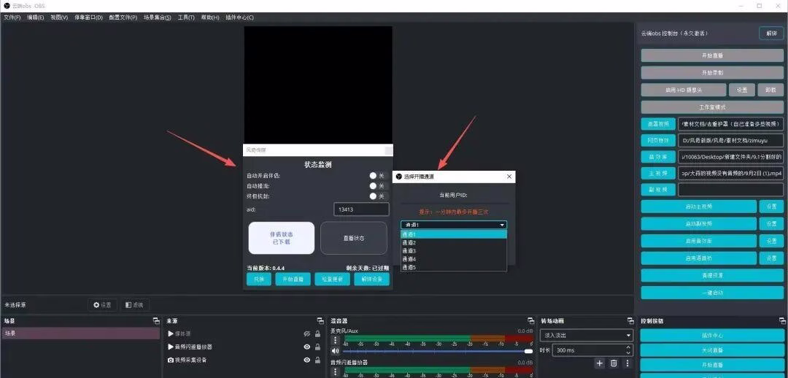
Task: Click the 直播状态 card
Action: click(354, 238)
